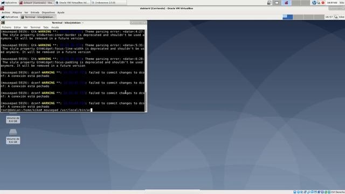Open the VirtualBox Archivo menu

click(6, 12)
